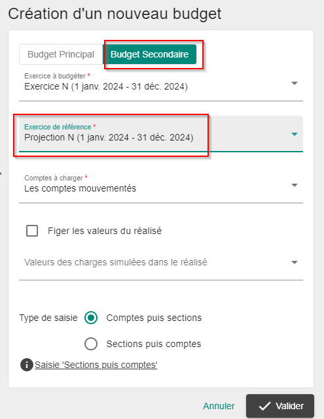The height and width of the screenshot is (419, 324).
Task: Click the Valider button
Action: (280, 406)
